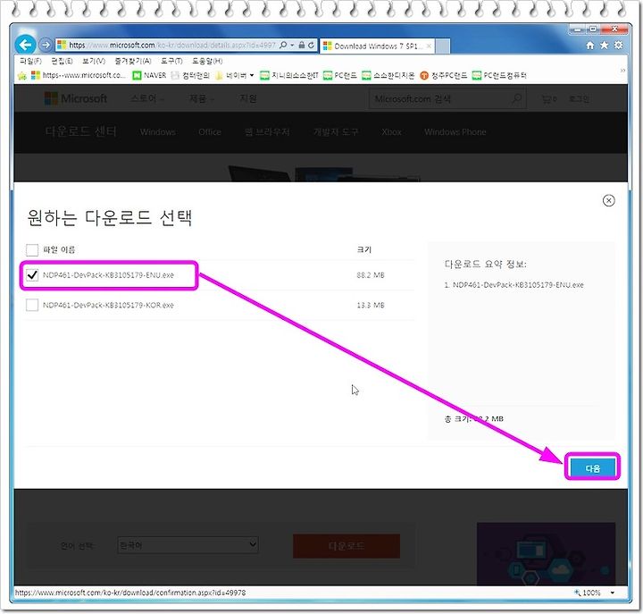Open the 네이버 bookmark folder
Image resolution: width=643 pixels, height=614 pixels.
pos(235,75)
